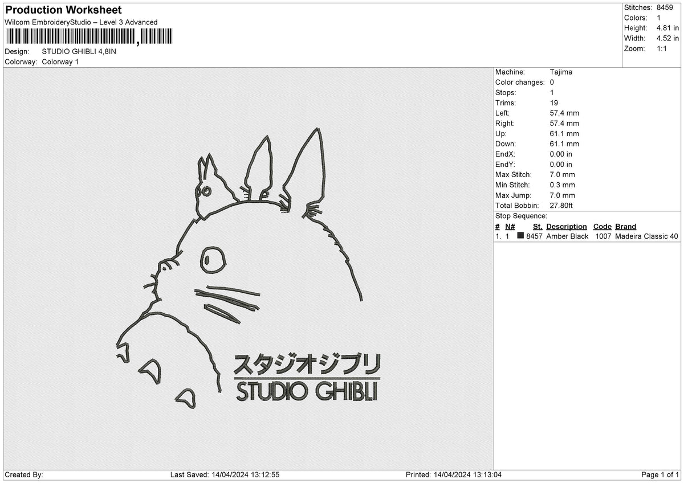Click the design name 'STUDIO GHIBLI 4,8IN'
Viewport: 684px width, 483px height.
pyautogui.click(x=79, y=51)
